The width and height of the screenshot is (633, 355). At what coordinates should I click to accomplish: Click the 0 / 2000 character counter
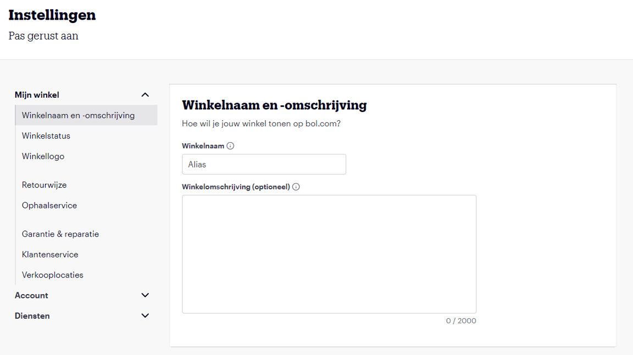tap(461, 320)
